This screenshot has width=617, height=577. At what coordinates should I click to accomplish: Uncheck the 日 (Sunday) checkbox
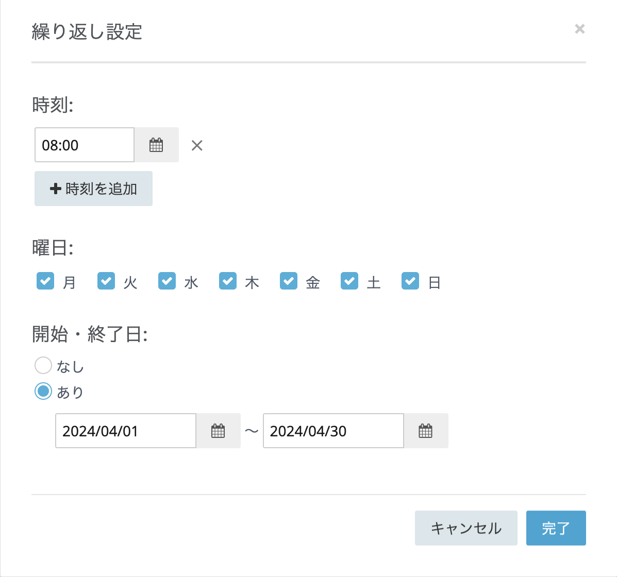point(410,281)
